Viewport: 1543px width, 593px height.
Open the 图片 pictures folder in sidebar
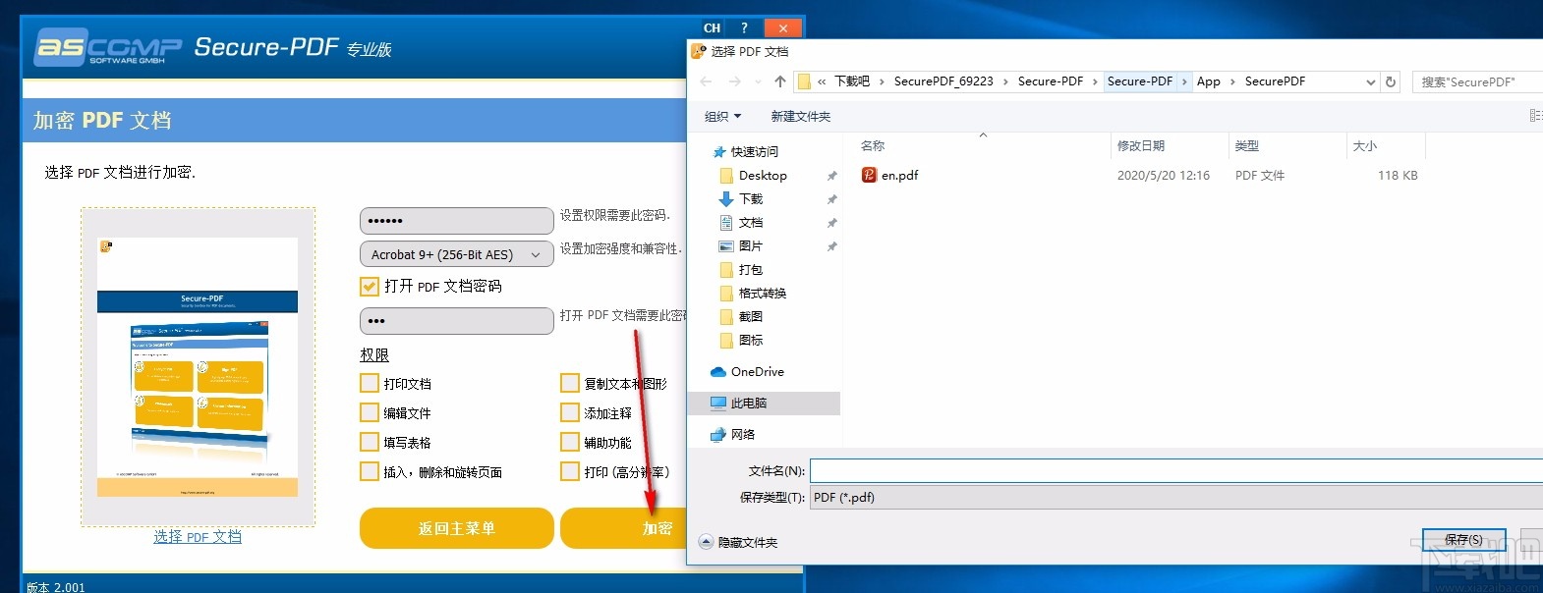751,246
